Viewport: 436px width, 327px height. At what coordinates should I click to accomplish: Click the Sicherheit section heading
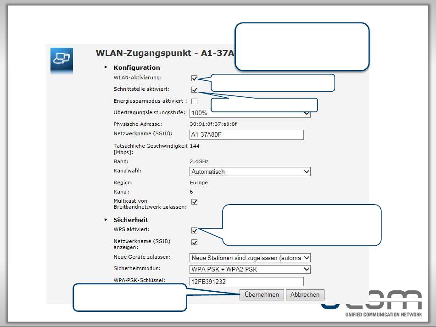(x=131, y=220)
